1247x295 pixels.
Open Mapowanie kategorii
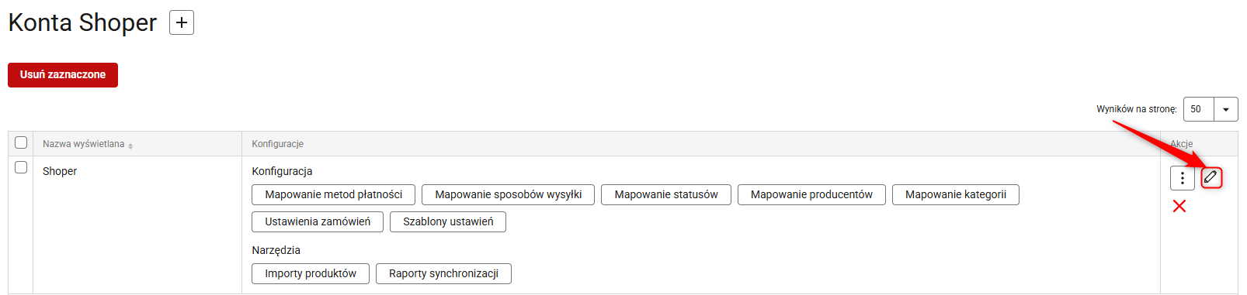point(956,194)
